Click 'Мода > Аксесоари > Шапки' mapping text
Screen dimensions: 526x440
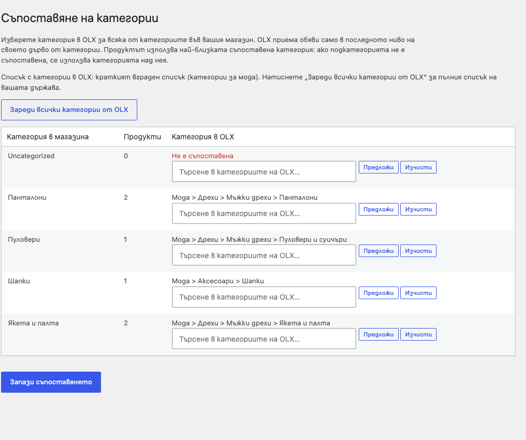click(218, 281)
